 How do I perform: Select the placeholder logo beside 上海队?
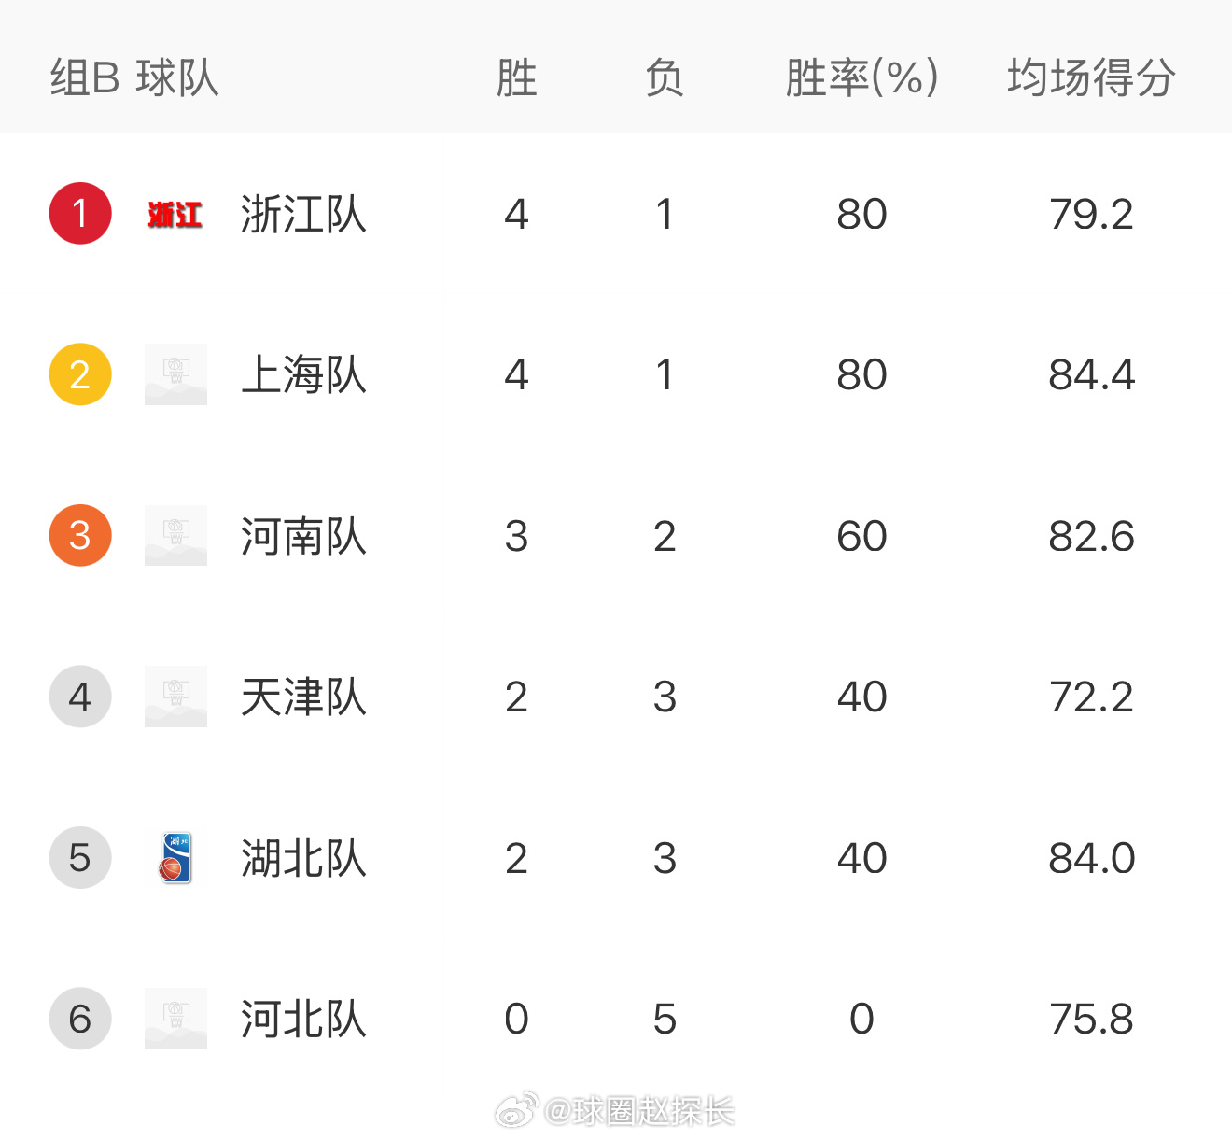click(x=175, y=374)
